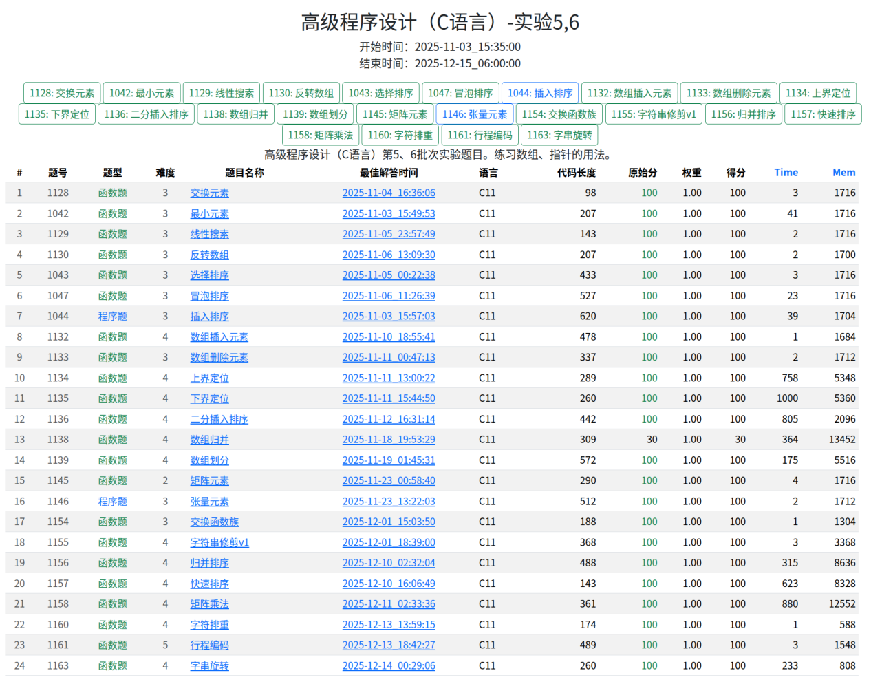This screenshot has height=684, width=871.
Task: Open the 1157: 快速排序 problem button
Action: point(823,114)
